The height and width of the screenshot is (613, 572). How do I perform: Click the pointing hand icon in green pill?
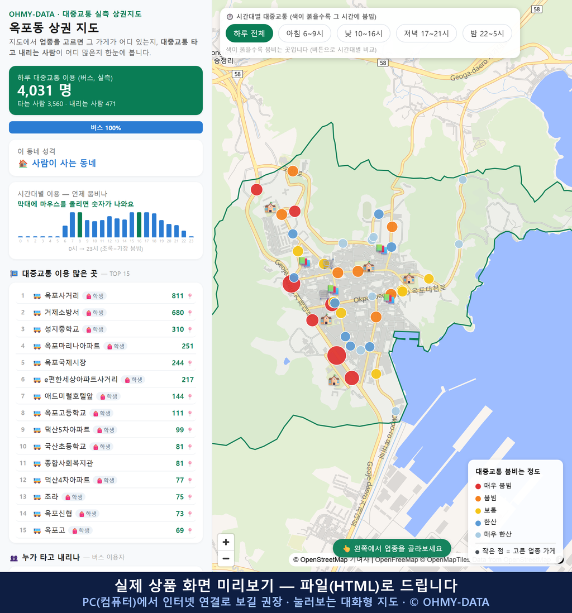point(346,549)
